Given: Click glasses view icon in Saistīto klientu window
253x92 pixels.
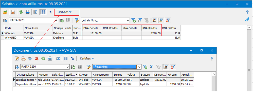Looking at the screenshot, I should (13, 12).
